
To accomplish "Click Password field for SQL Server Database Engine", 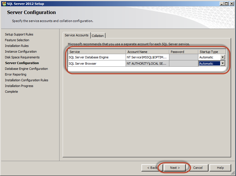I will coord(183,57).
